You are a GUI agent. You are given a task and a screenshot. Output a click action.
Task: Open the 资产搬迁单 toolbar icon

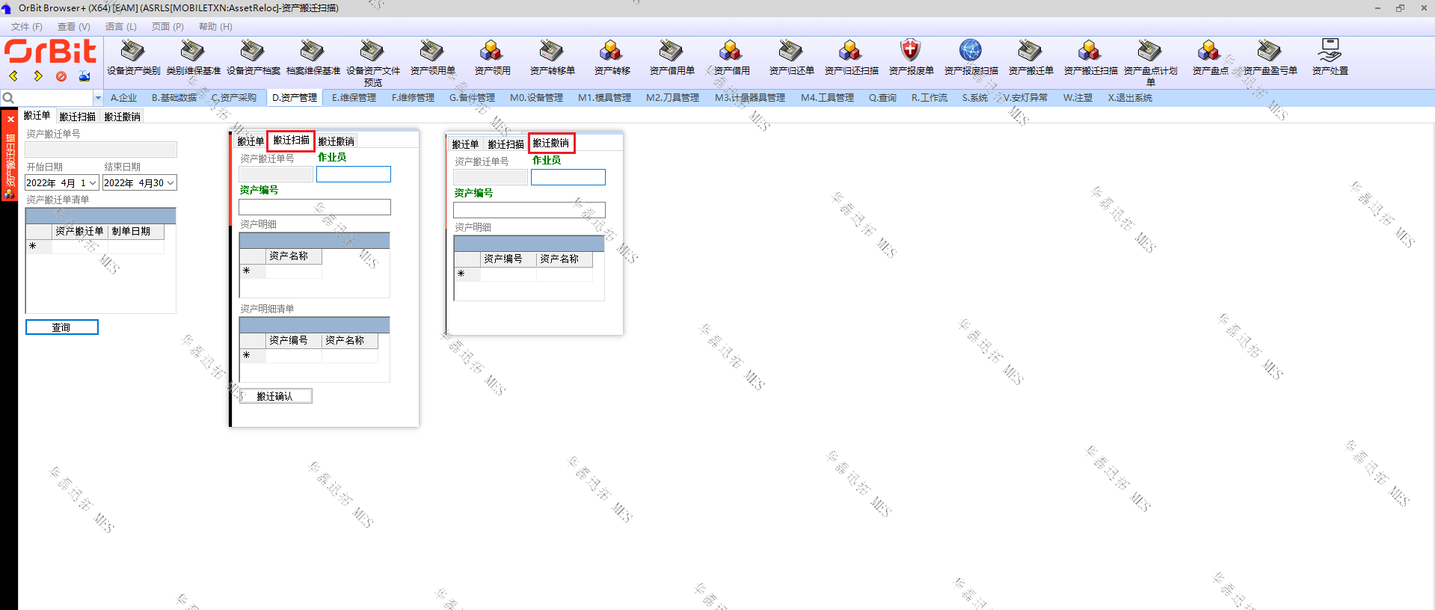[1030, 52]
